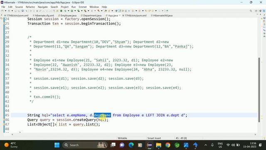Switch to the hibernate.cfg.xml editor tab
This screenshot has height=150, width=266.
43,15
